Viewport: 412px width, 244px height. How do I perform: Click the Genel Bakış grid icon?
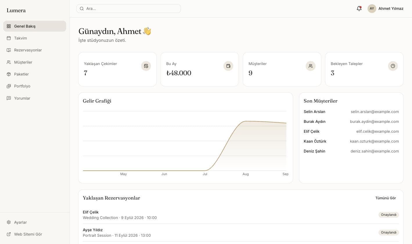(9, 26)
